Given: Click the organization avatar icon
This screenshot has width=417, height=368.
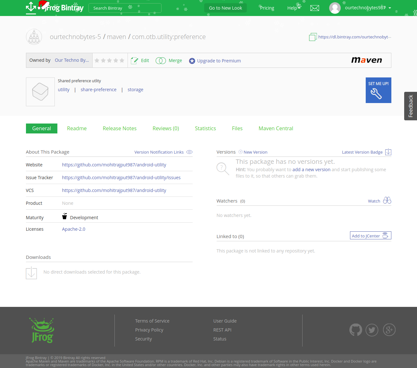Looking at the screenshot, I should tap(34, 37).
